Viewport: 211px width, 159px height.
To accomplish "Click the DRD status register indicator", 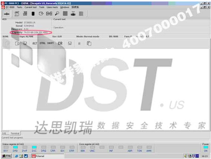I will (x=15, y=147).
